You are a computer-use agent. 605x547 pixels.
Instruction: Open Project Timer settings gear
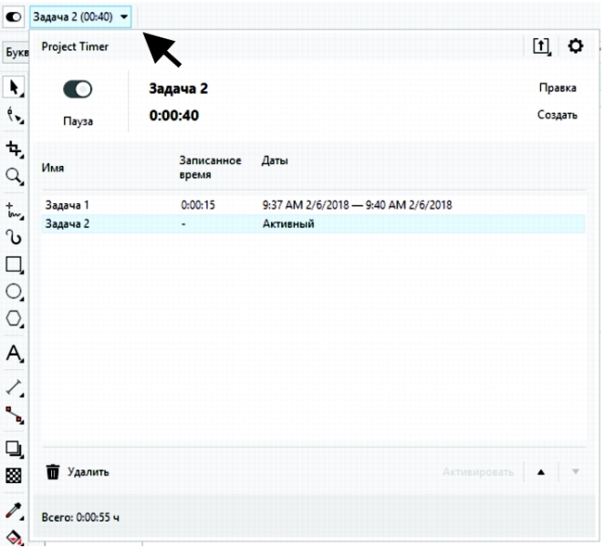[575, 46]
